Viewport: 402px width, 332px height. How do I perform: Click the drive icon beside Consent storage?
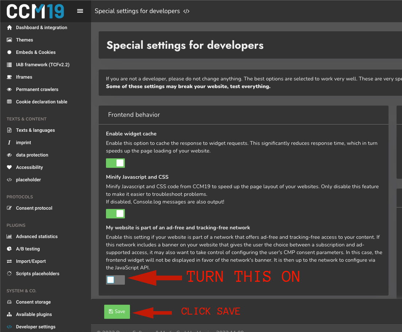coord(9,302)
